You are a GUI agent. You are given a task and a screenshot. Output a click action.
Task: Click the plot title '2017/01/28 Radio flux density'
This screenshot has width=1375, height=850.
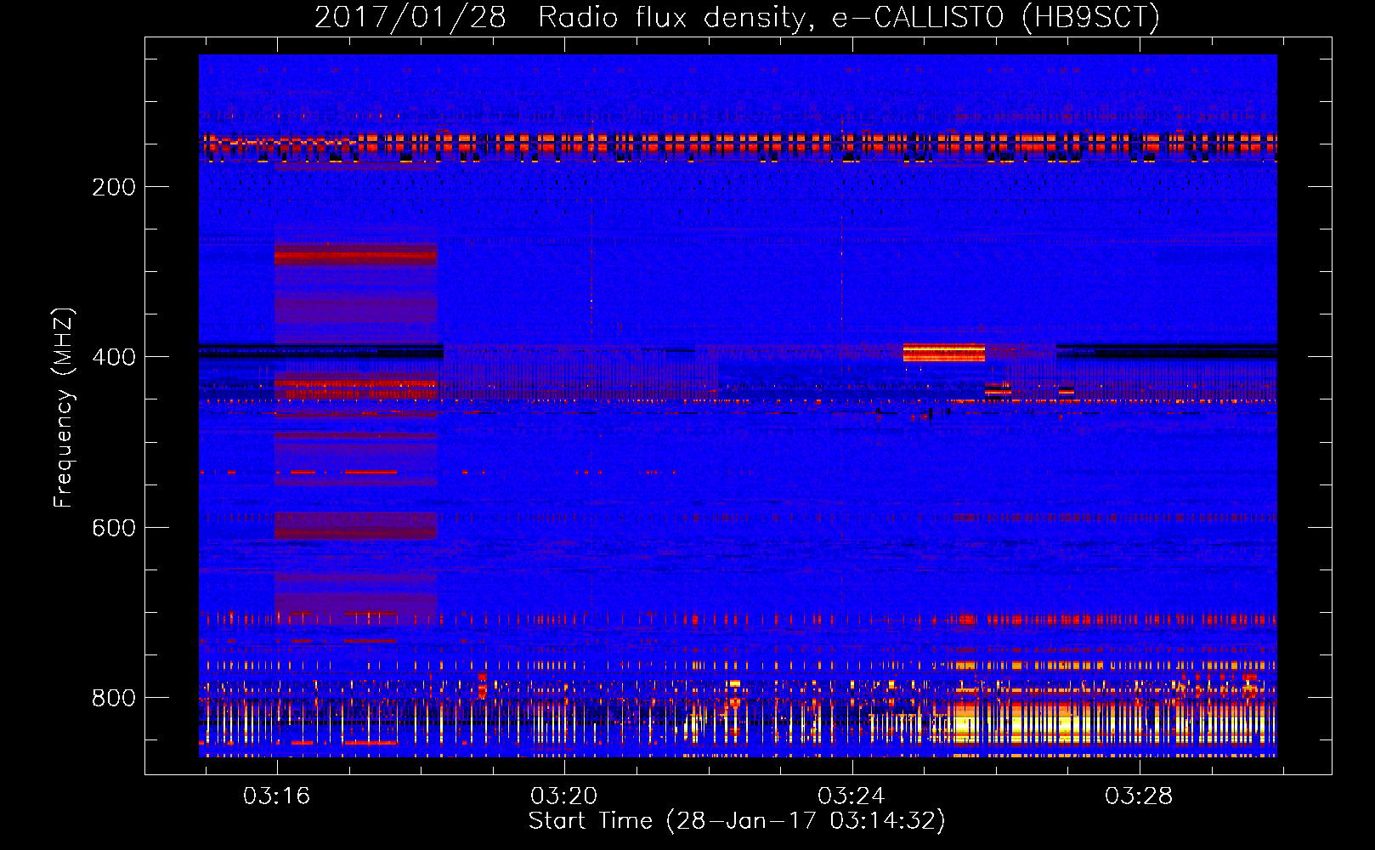click(x=737, y=17)
